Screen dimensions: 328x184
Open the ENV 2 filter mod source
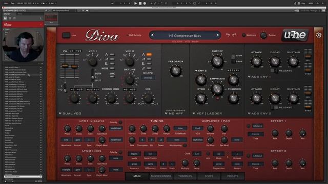[200, 71]
